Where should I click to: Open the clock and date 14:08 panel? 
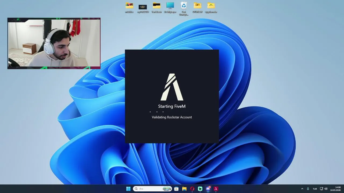tap(335, 189)
